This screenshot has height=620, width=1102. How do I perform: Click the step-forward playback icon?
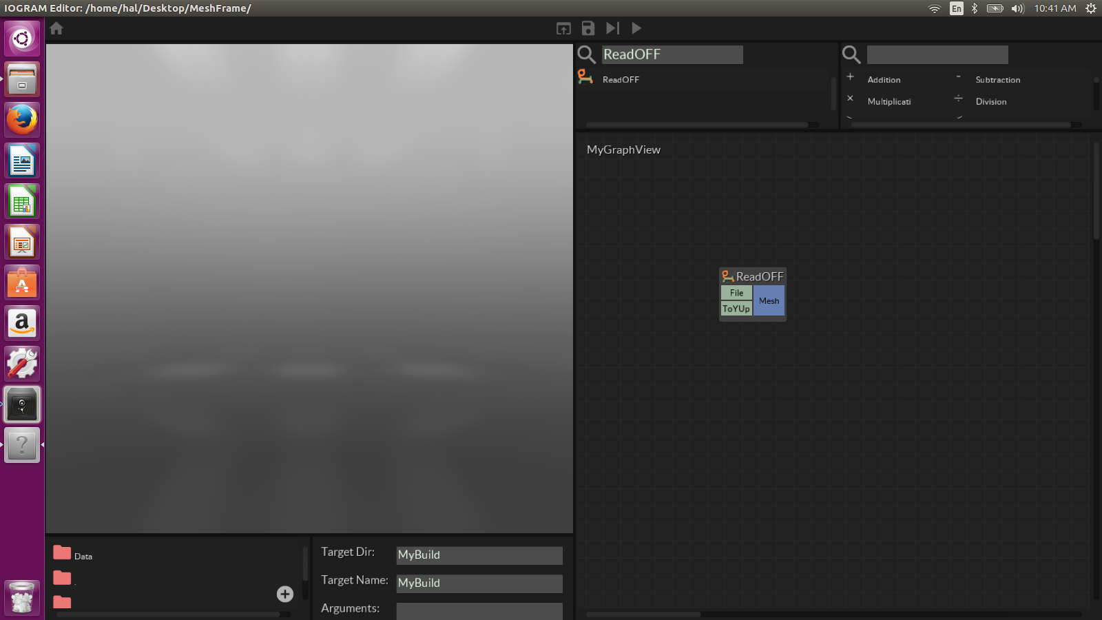point(612,28)
